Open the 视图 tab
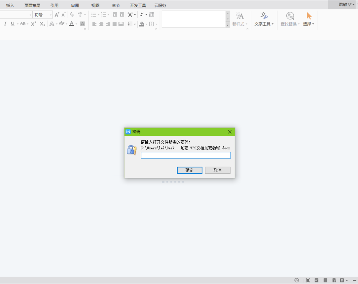The image size is (358, 284). [95, 6]
